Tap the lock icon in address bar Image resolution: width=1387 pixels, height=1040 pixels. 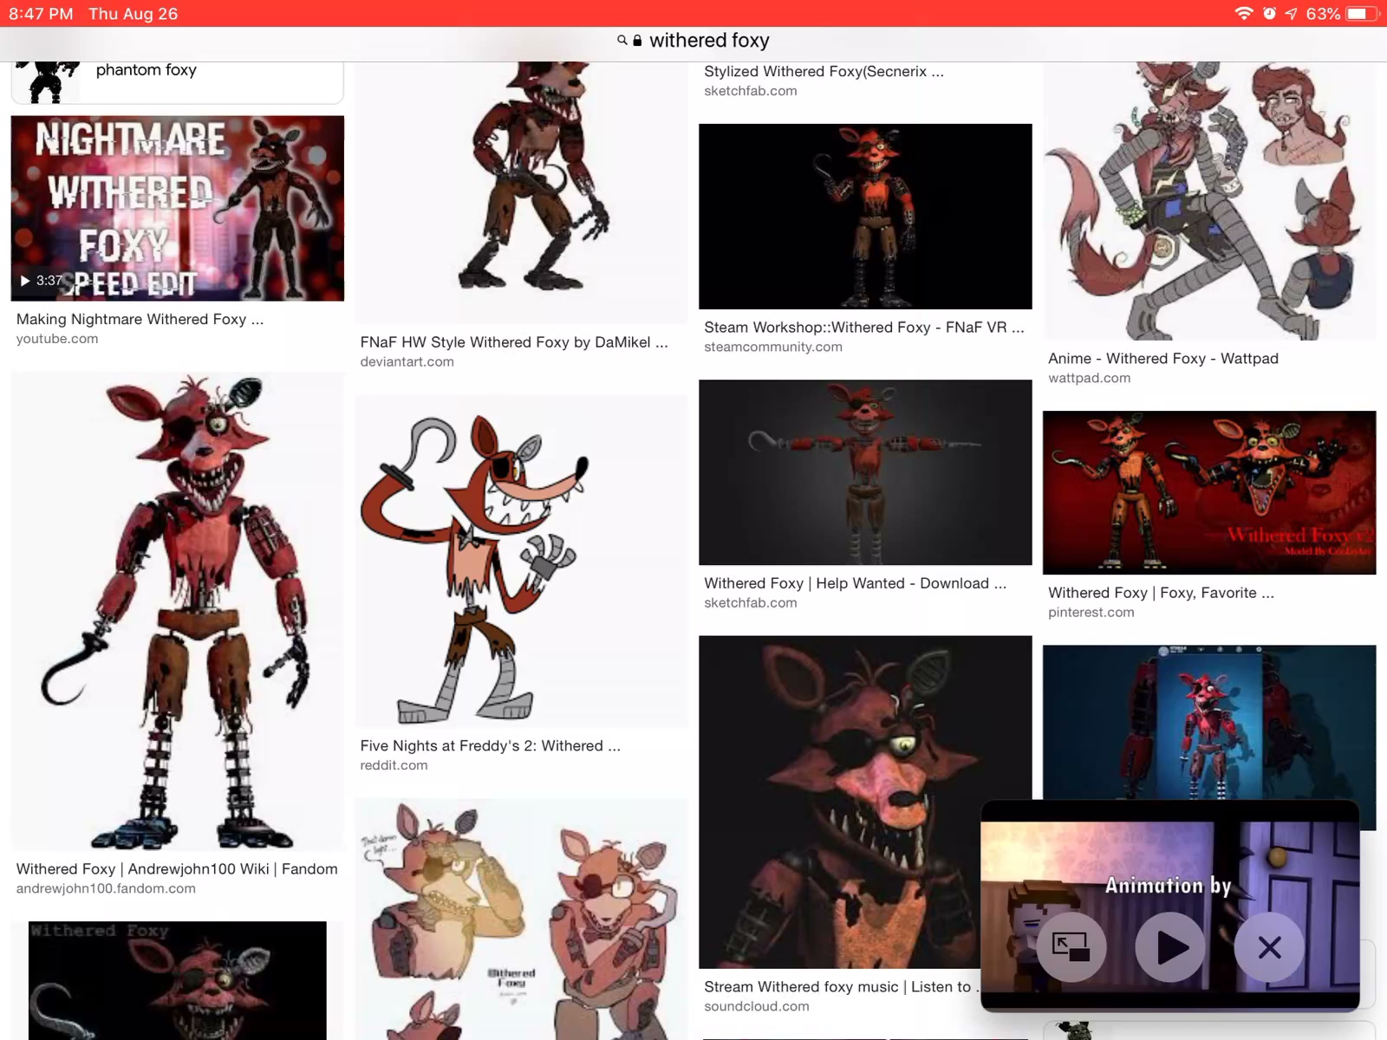click(637, 41)
